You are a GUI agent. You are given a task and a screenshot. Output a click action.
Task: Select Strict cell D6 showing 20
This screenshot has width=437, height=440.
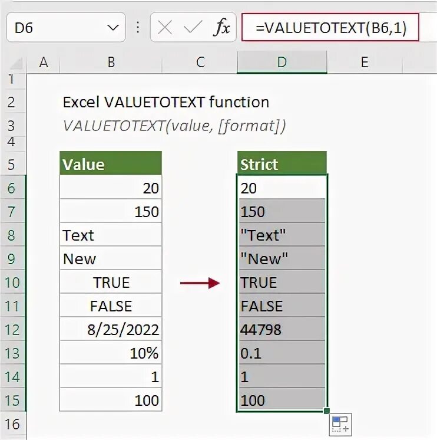282,188
